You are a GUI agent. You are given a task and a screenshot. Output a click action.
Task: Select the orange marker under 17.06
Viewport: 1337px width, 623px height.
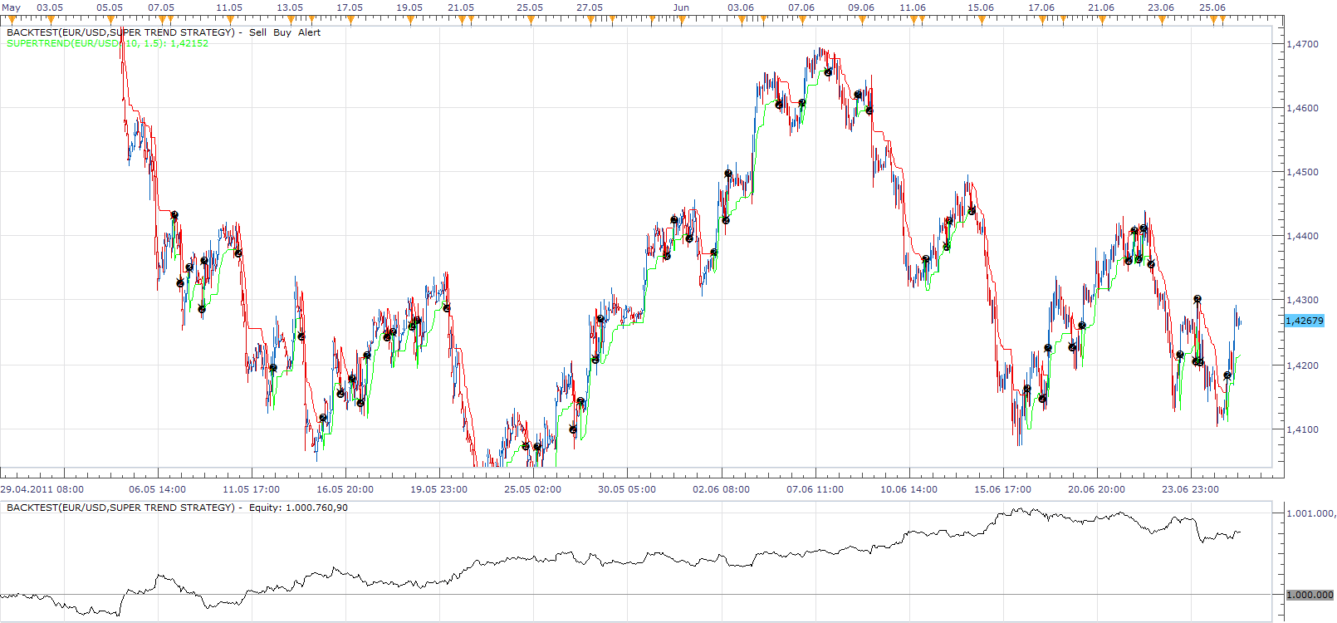click(x=1041, y=20)
